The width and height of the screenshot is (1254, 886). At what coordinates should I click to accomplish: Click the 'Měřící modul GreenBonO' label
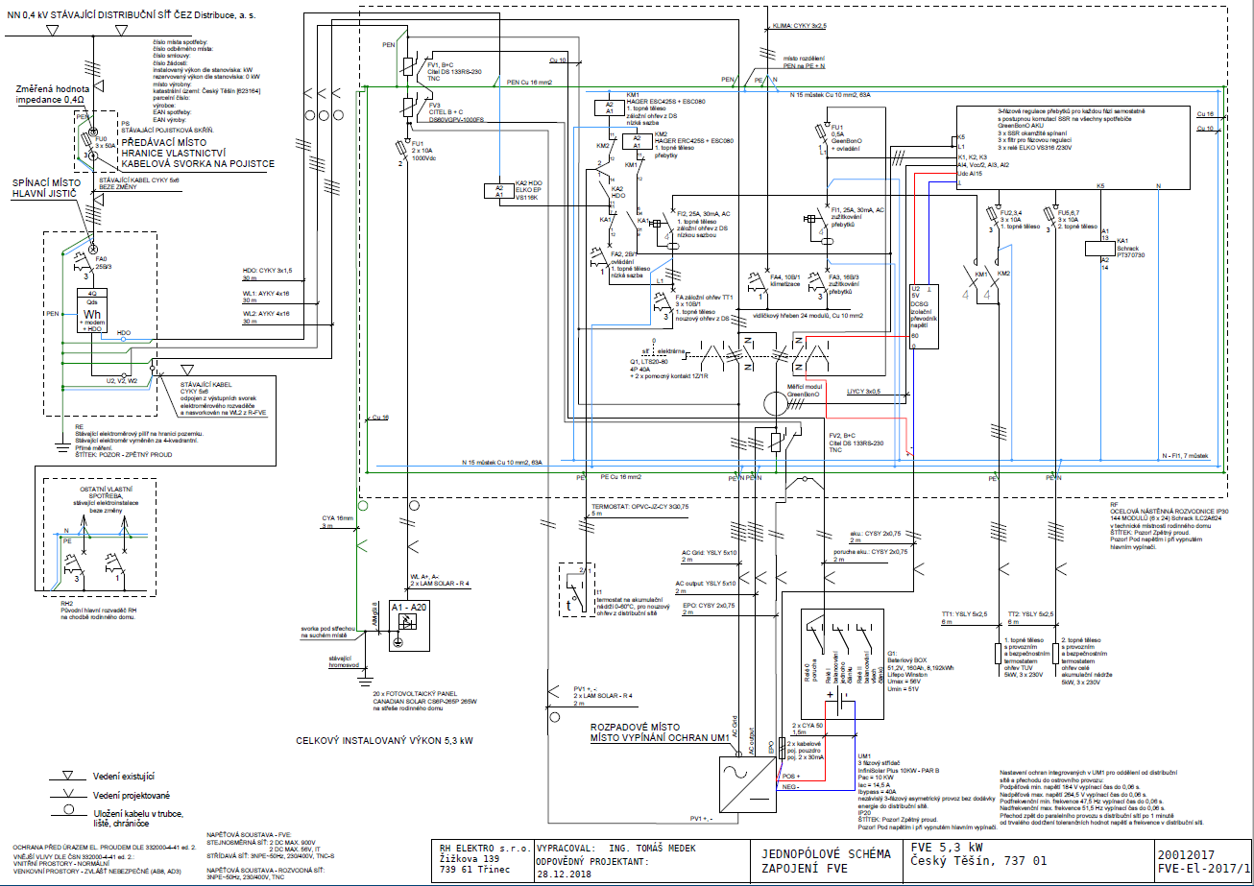point(803,391)
